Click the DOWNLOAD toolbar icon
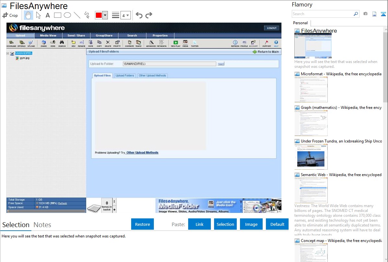Viewport: 388px width, 262px height. click(x=11, y=44)
